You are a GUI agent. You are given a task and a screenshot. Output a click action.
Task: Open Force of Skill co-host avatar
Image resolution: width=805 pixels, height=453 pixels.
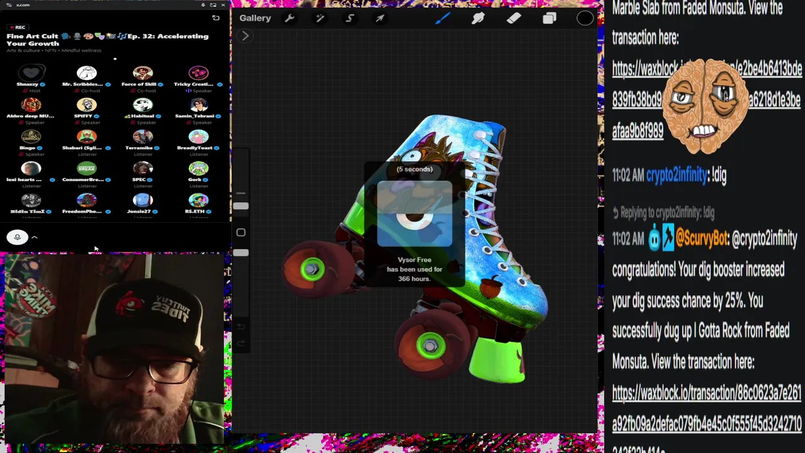pos(143,72)
